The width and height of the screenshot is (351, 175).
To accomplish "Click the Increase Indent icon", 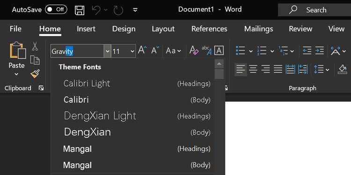I will pos(320,51).
